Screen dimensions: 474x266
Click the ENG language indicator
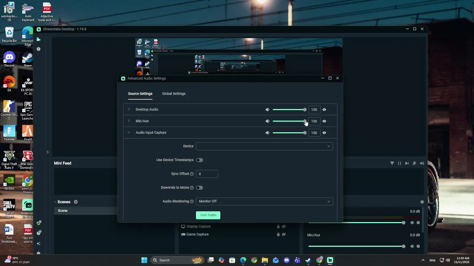click(x=433, y=260)
